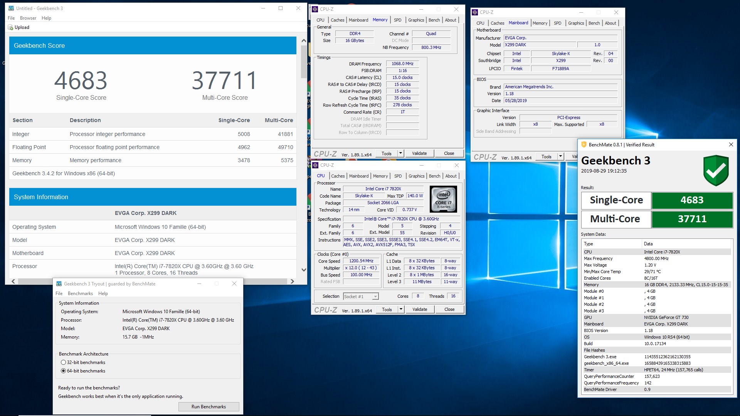The image size is (740, 416).
Task: Click DRAM Frequency value field
Action: (402, 64)
